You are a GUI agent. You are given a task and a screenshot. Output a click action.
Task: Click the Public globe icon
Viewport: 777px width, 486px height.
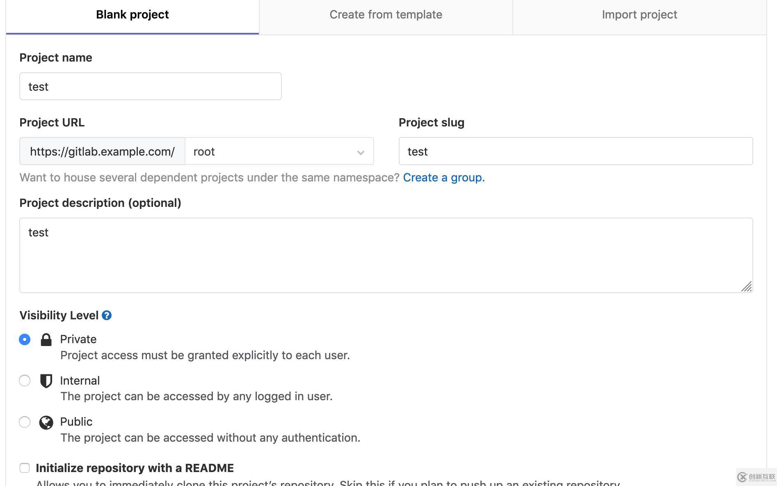(x=46, y=422)
